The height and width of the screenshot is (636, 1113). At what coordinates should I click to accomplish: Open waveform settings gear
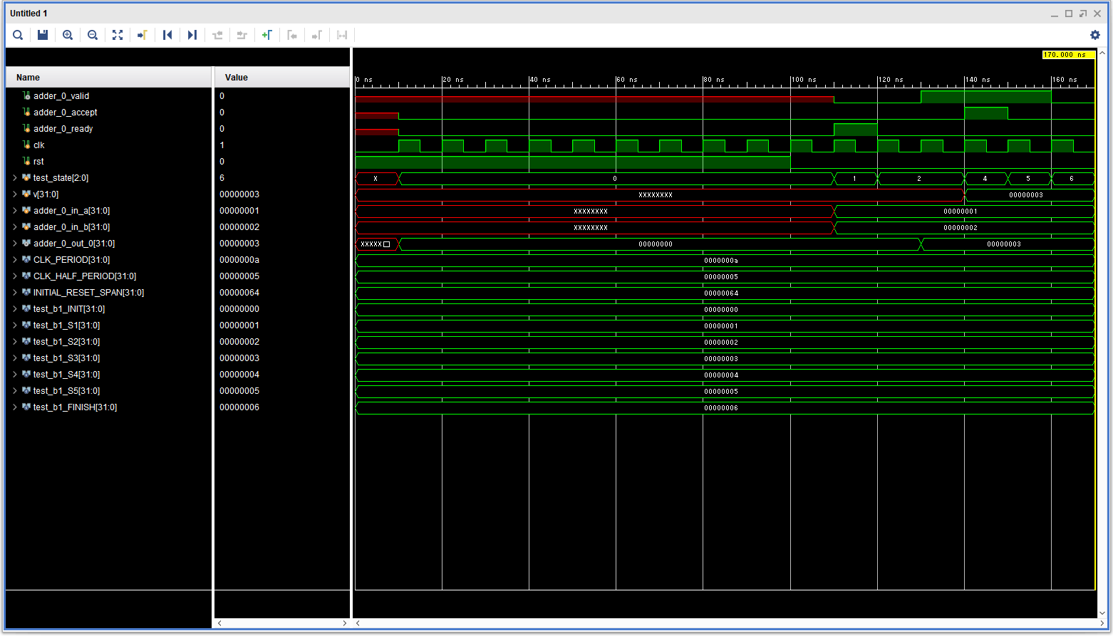coord(1095,35)
